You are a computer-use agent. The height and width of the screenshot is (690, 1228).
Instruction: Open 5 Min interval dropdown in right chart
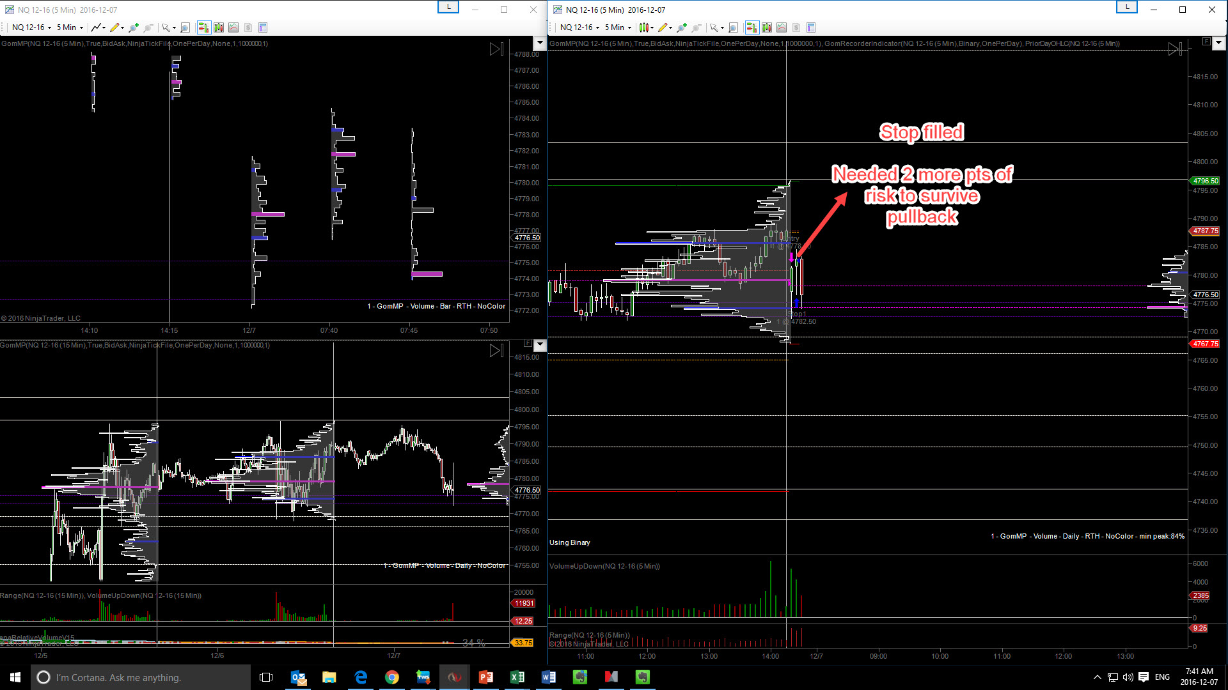[618, 27]
